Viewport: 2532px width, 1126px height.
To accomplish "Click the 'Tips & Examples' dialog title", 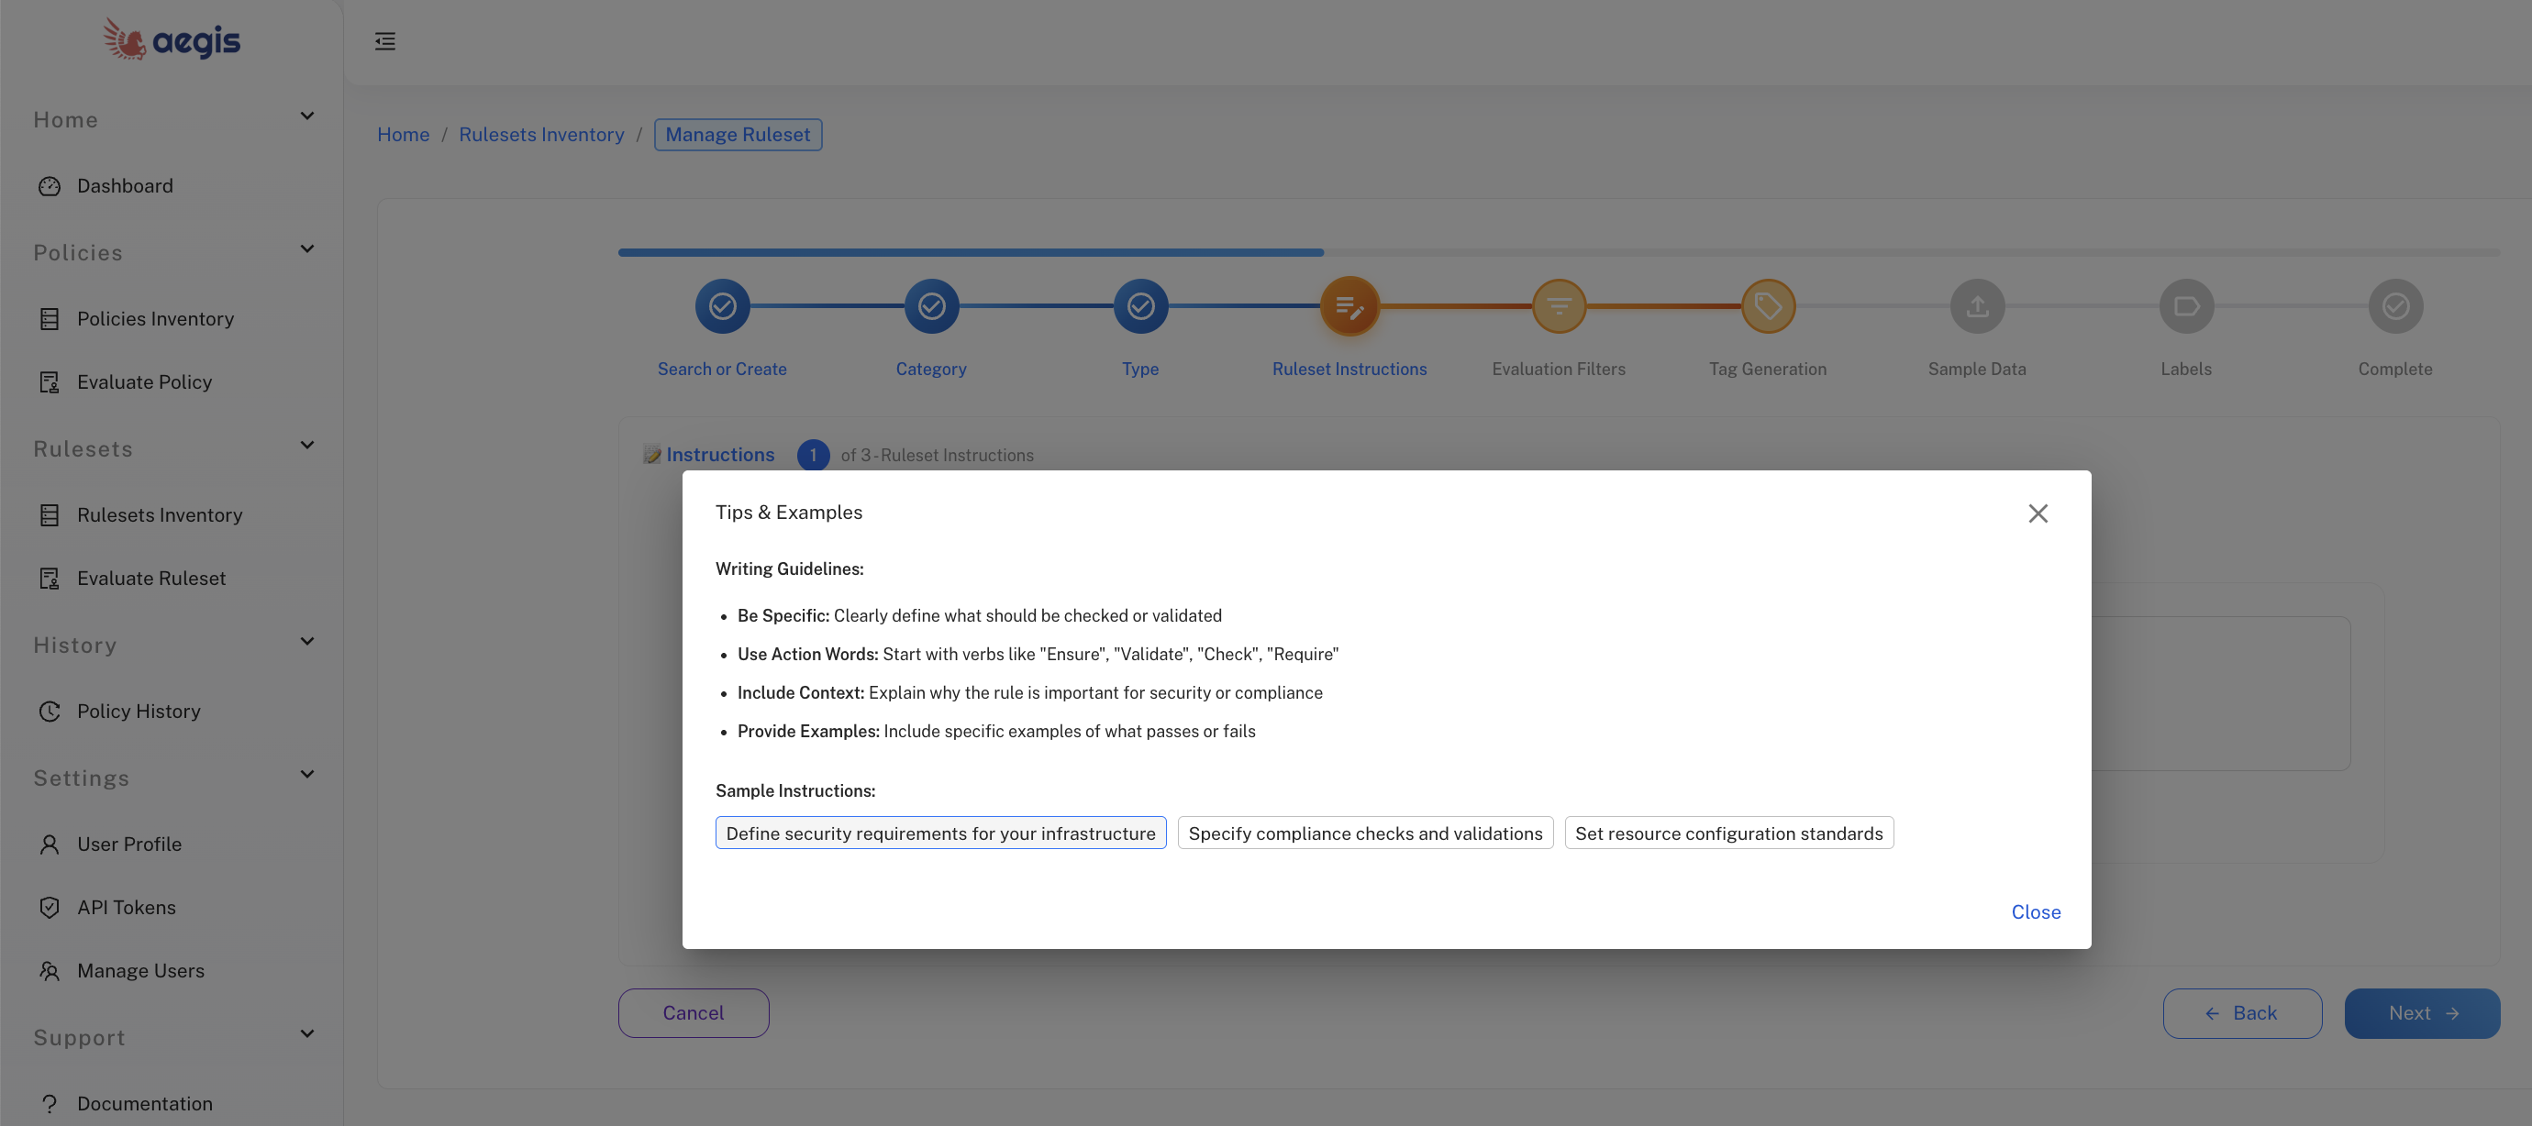I will (789, 513).
